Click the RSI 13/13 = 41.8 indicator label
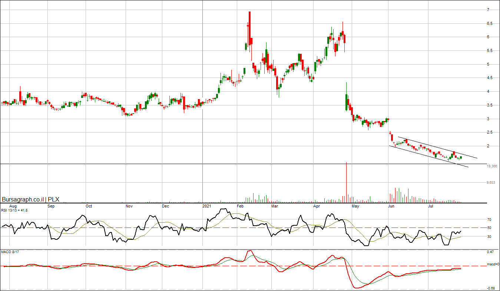 [14, 210]
